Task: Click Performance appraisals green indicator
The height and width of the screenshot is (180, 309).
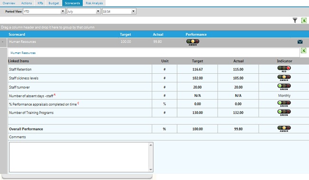Action: coord(284,104)
